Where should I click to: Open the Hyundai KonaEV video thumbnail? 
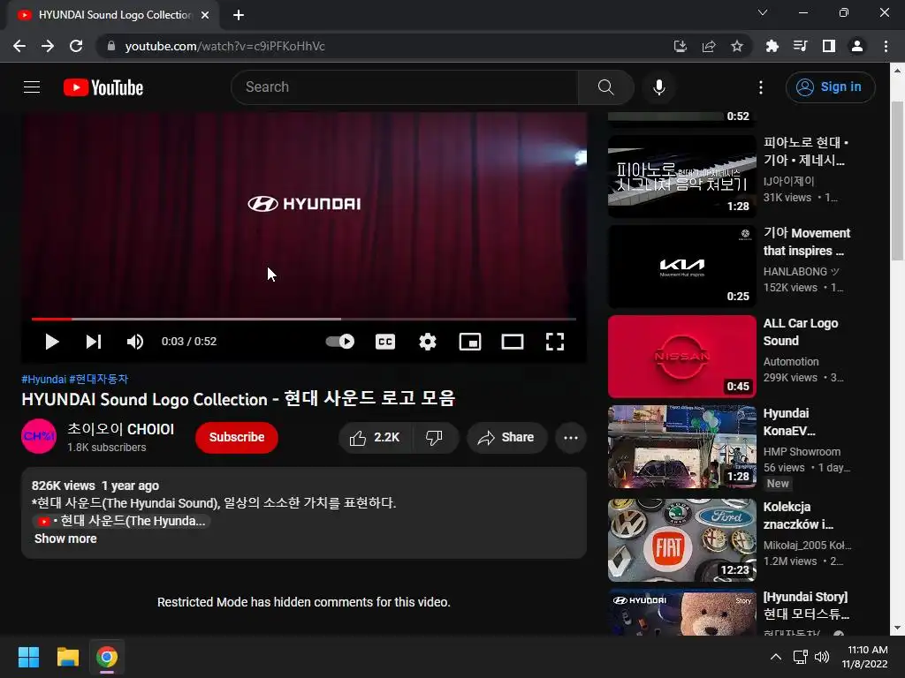click(x=681, y=446)
